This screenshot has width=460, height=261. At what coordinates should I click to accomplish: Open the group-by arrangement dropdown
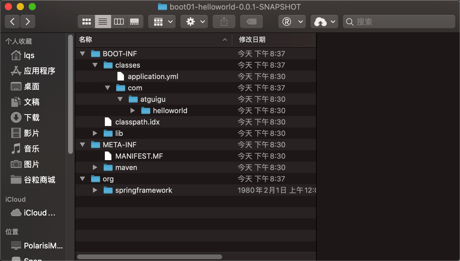pyautogui.click(x=162, y=22)
